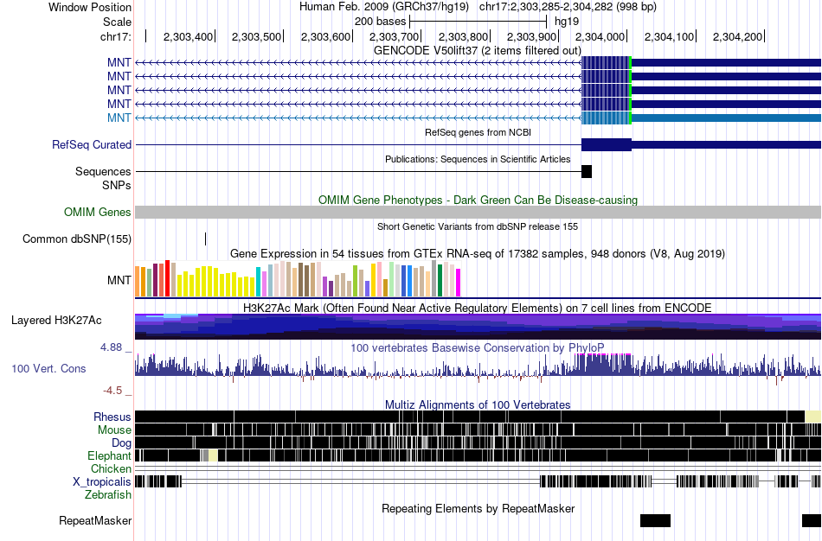Viewport: 822px width, 541px height.
Task: Click the Sequences track label
Action: pos(103,171)
